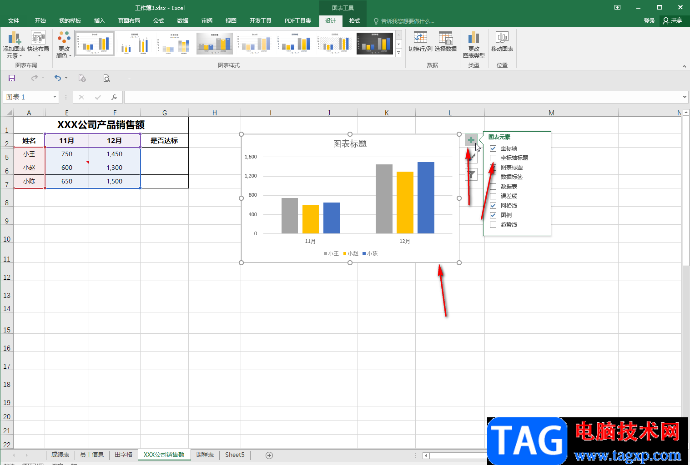Switch to the PDF工具集 ribbon tab
The width and height of the screenshot is (690, 465).
click(x=298, y=21)
